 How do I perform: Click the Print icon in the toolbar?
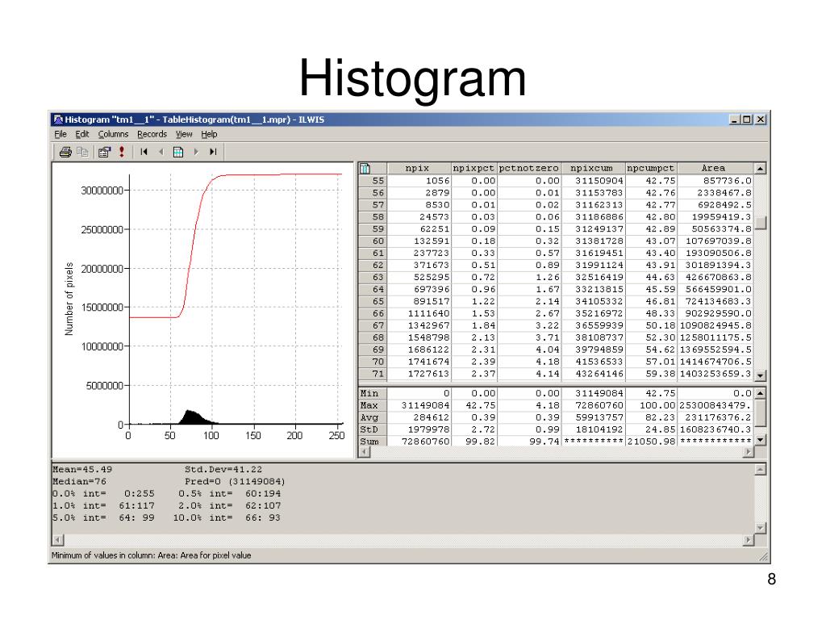[65, 152]
